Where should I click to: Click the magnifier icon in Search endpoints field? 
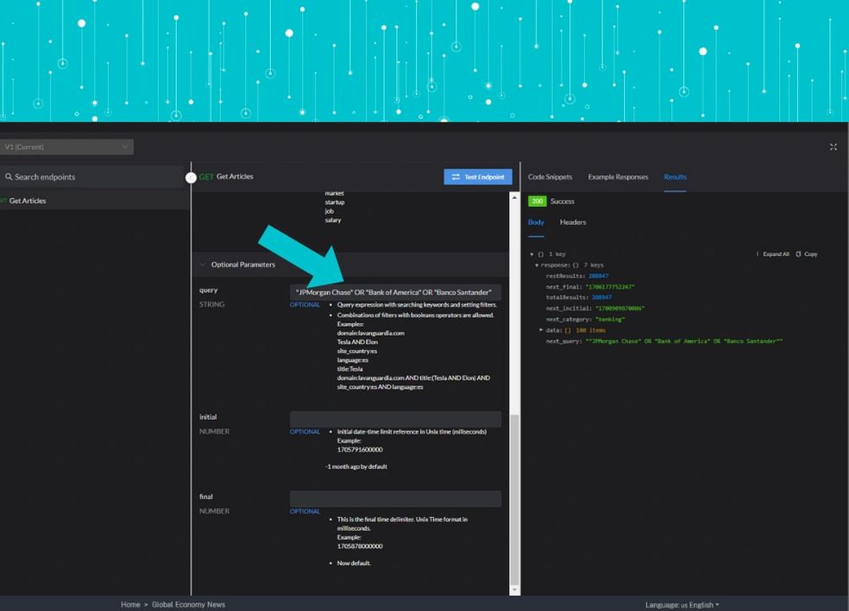coord(9,176)
